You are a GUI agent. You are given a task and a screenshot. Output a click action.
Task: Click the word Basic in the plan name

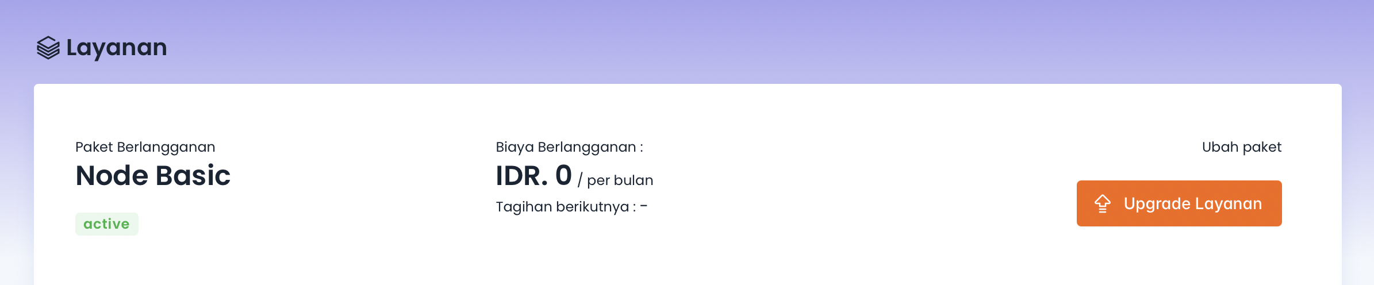tap(193, 176)
